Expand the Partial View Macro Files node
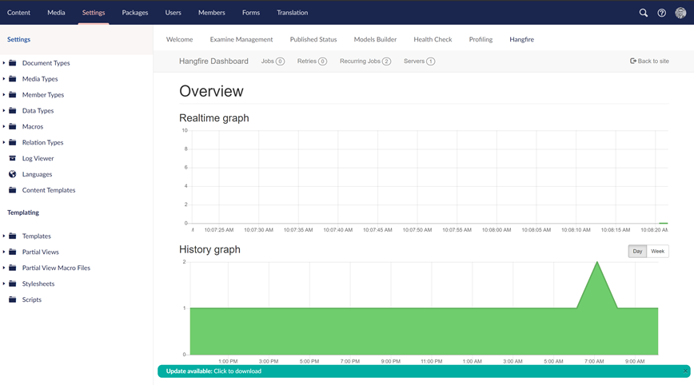The width and height of the screenshot is (694, 385). 4,268
